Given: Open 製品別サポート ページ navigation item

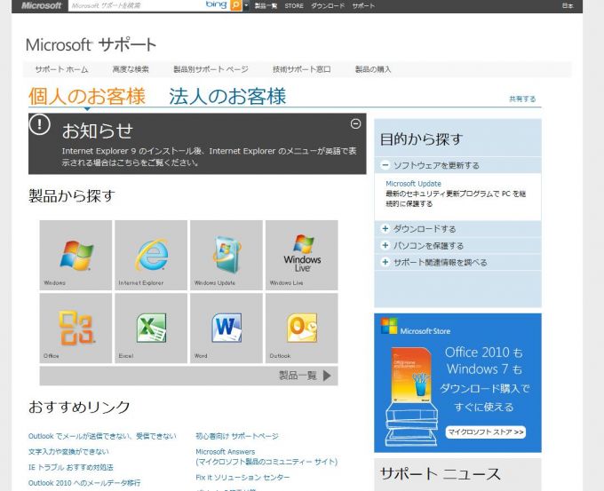Looking at the screenshot, I should tap(211, 69).
